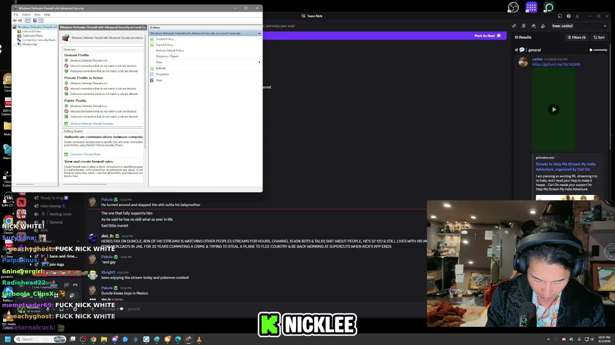This screenshot has height=345, width=615.
Task: Click Export Policy action
Action: click(x=165, y=45)
